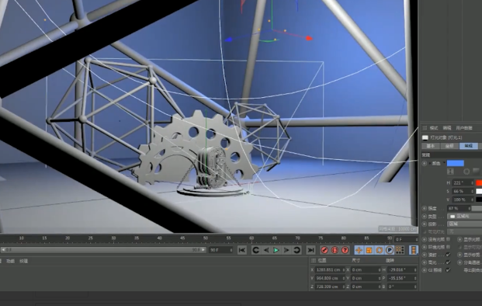Toggle rotation keyframing orange circle icon
This screenshot has height=306, width=482.
[380, 250]
